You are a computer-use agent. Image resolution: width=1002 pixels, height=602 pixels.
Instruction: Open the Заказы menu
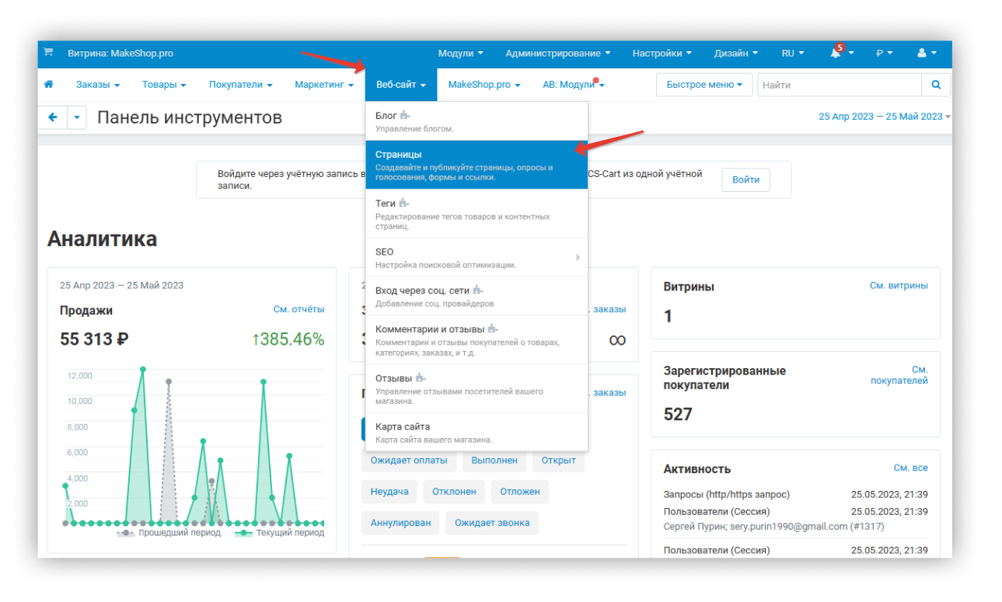click(x=97, y=85)
